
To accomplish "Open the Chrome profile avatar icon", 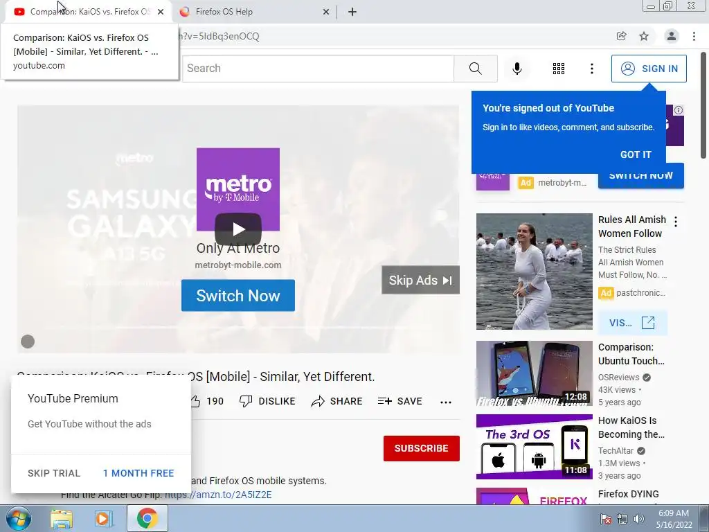I will [672, 36].
